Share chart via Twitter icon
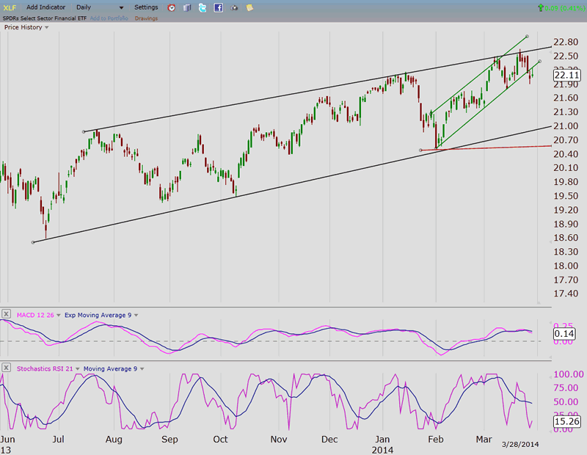This screenshot has height=455, width=587. pos(203,7)
